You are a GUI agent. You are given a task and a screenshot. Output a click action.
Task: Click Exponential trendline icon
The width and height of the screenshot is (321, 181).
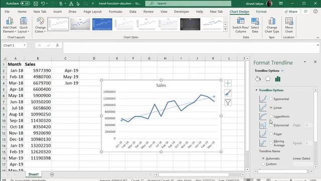[x=263, y=99]
